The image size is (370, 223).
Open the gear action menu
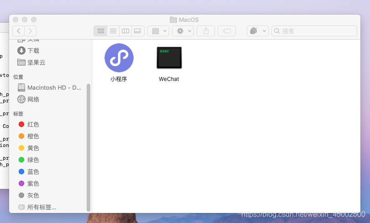183,31
